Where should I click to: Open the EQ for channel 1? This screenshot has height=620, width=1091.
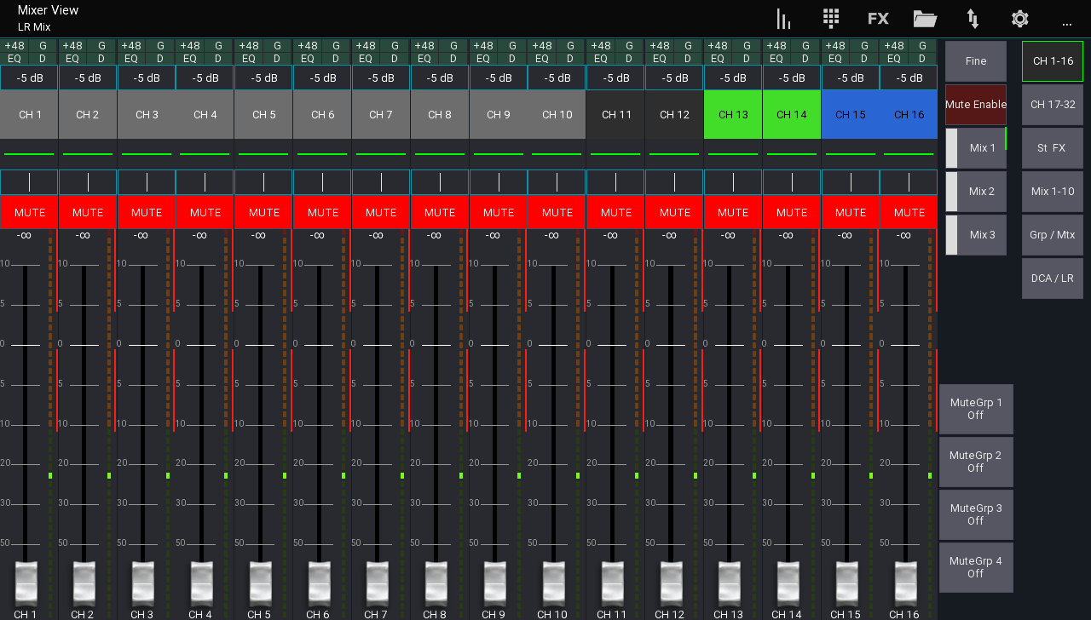click(14, 58)
